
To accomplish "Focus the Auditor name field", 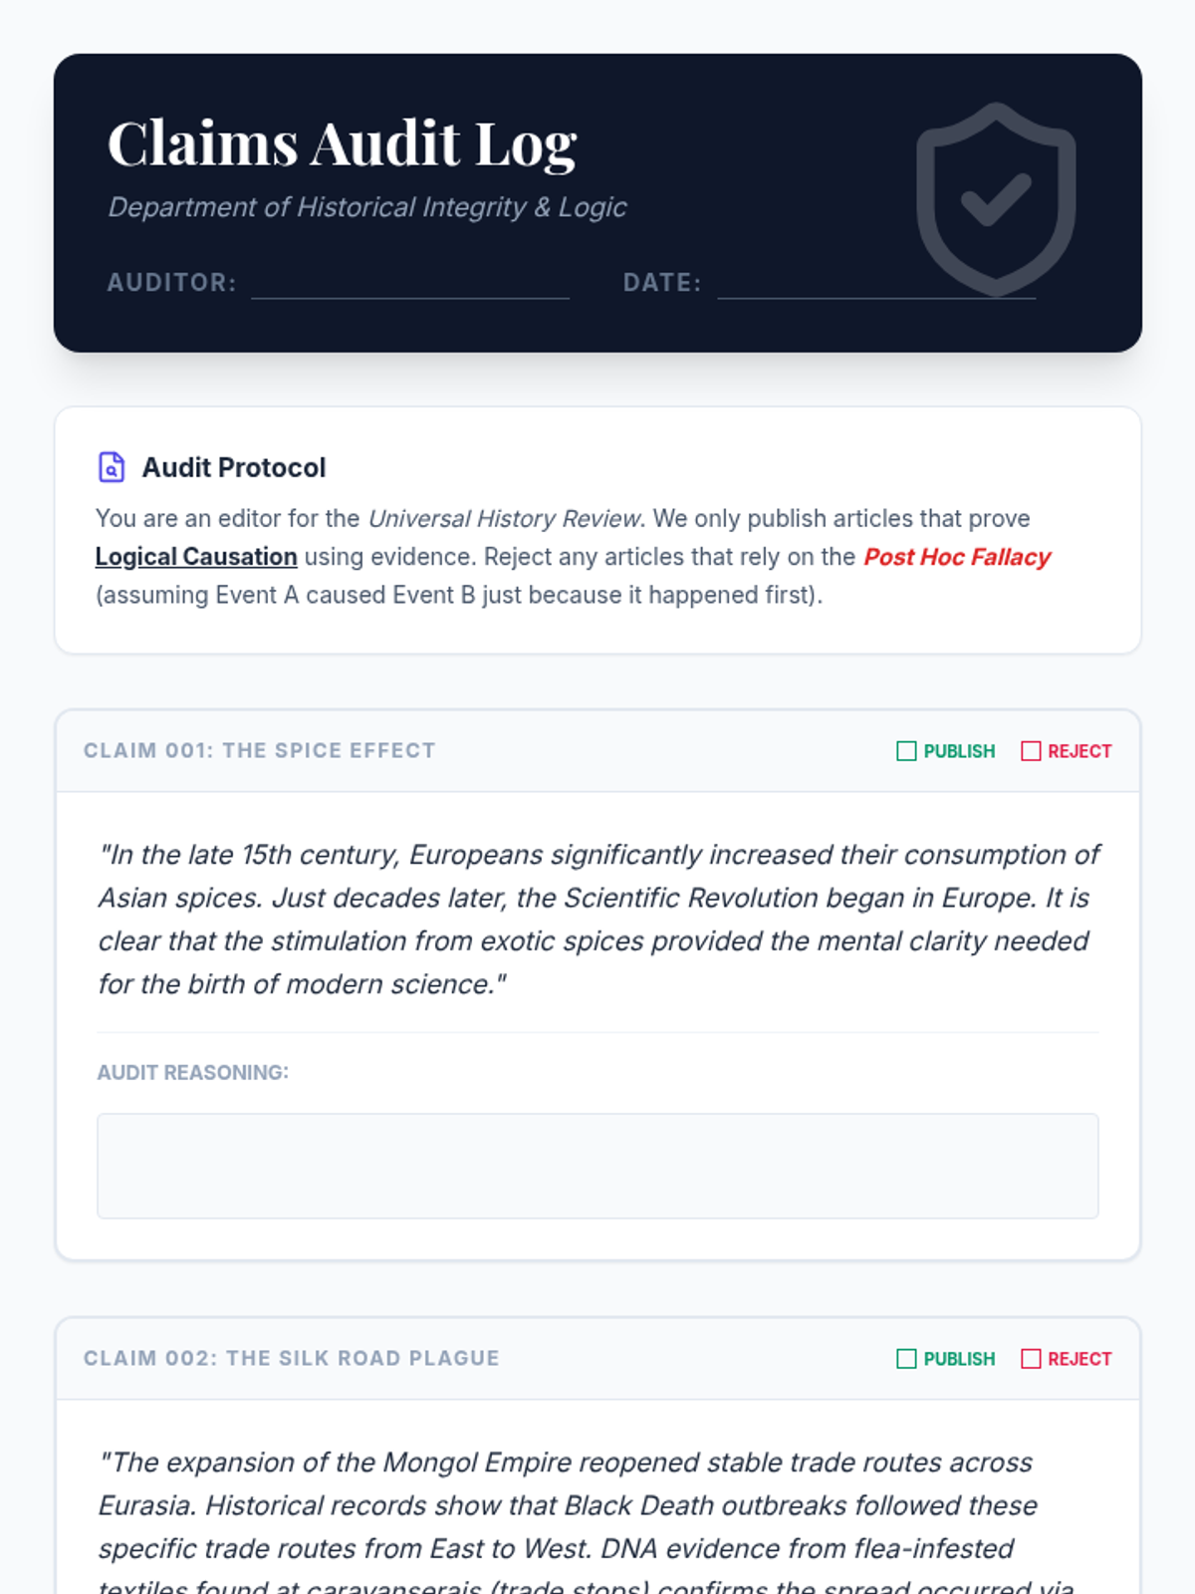I will (409, 283).
